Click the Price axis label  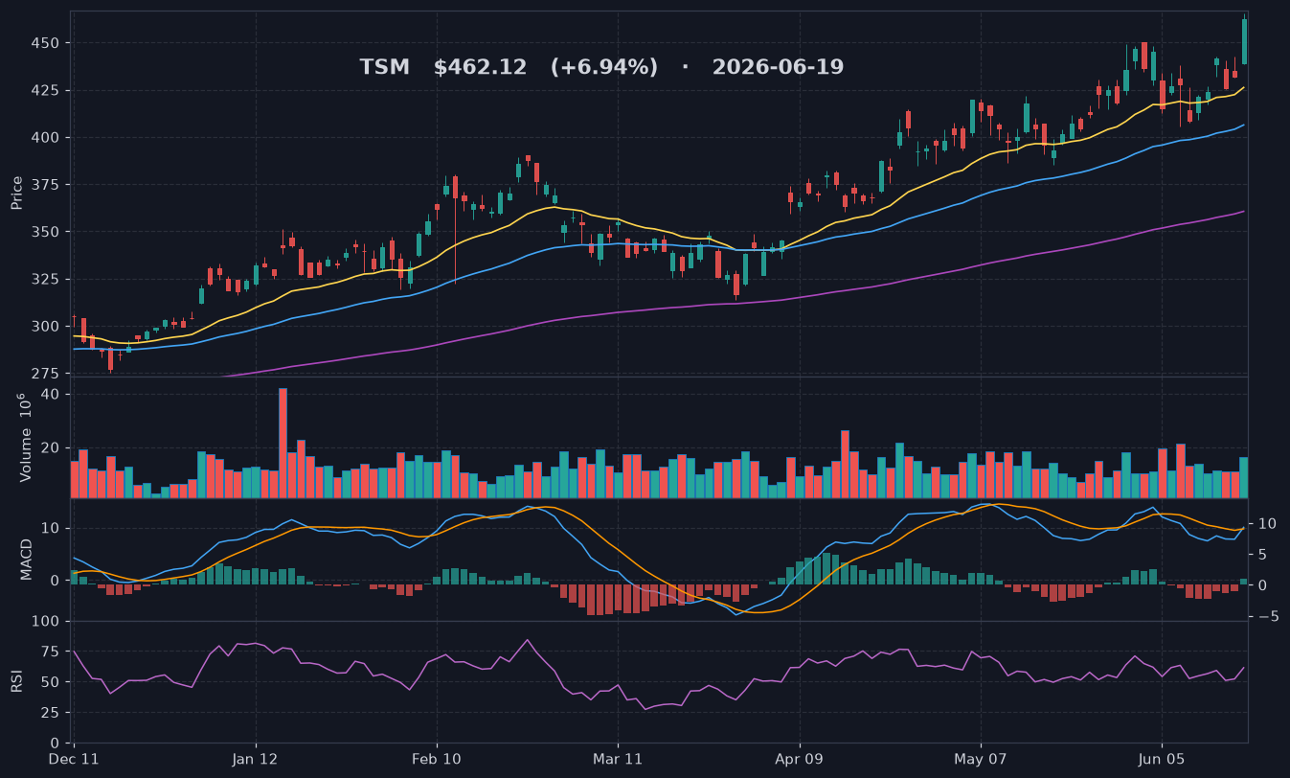pyautogui.click(x=17, y=193)
